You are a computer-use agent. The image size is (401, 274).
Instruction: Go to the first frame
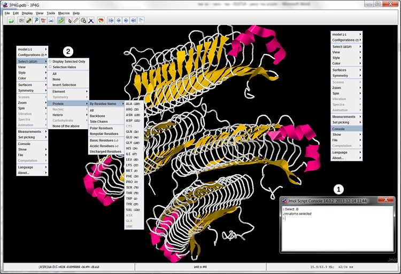(x=111, y=20)
